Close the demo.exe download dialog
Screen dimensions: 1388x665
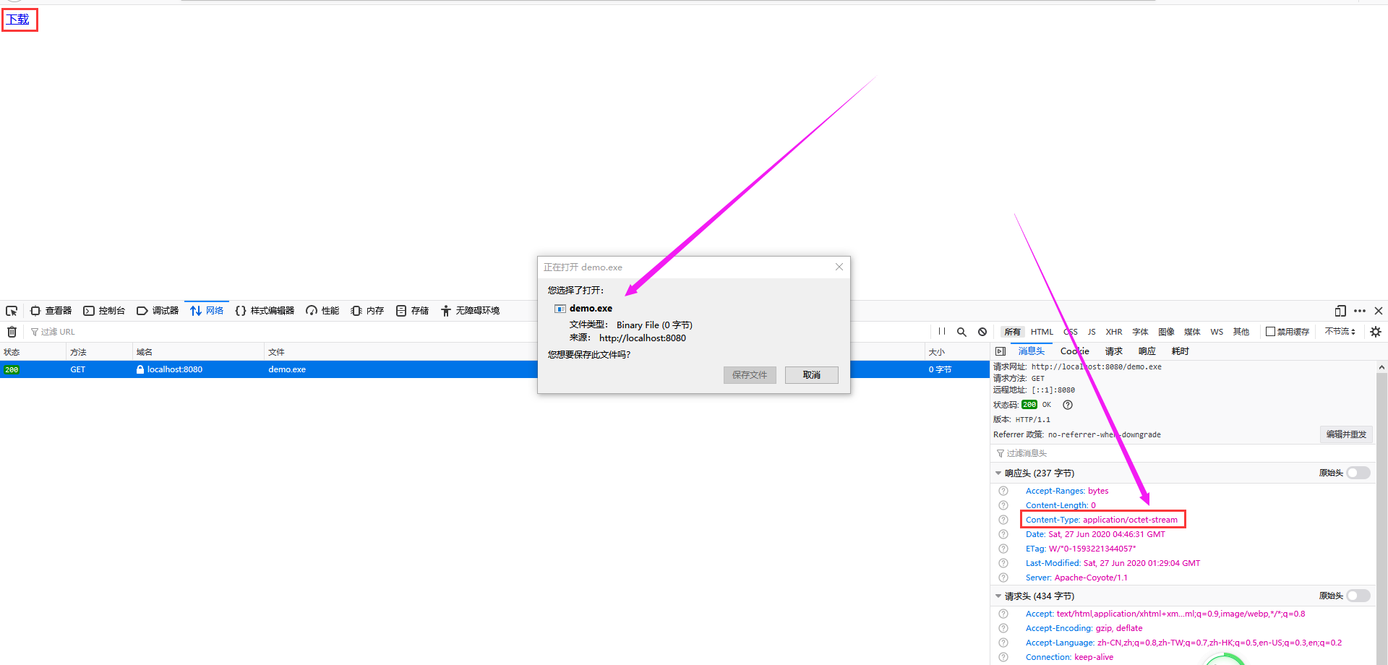click(x=839, y=267)
